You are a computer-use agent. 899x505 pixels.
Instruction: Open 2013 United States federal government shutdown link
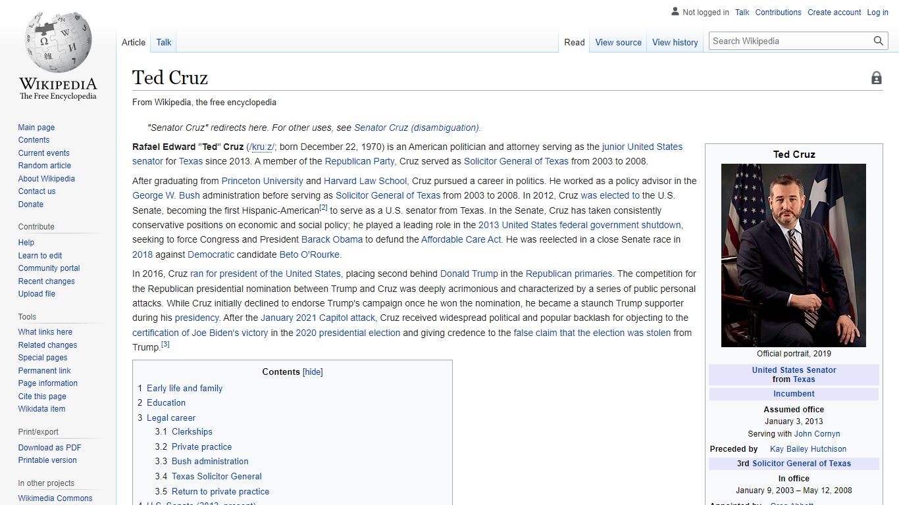[580, 225]
